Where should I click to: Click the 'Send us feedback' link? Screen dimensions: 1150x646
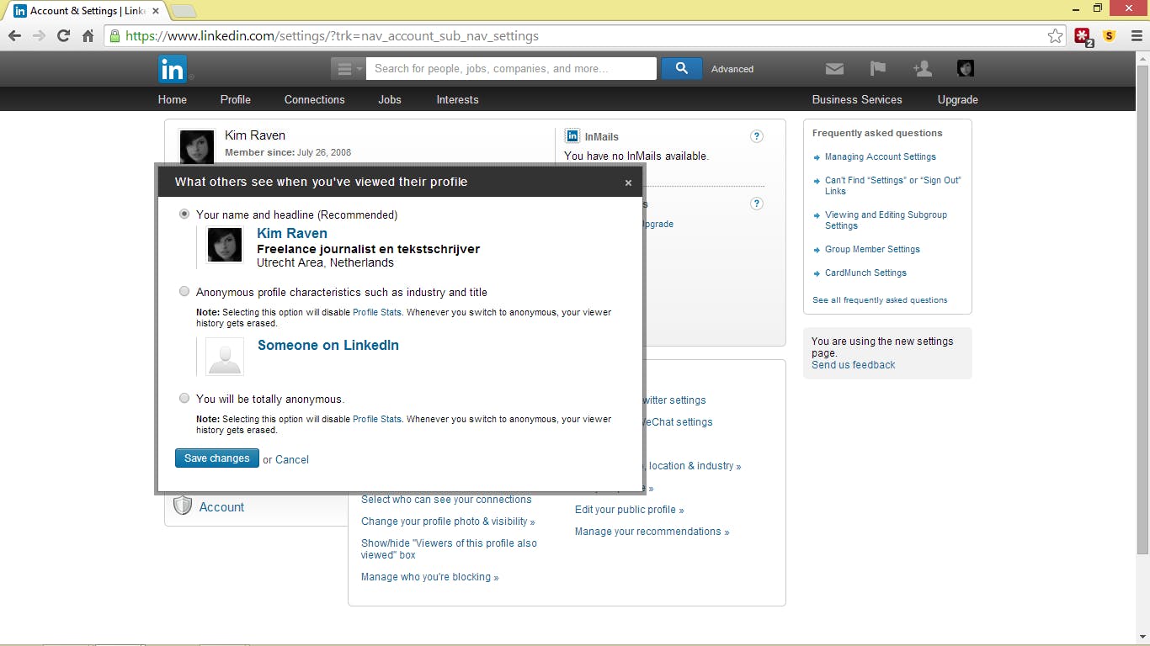pos(854,365)
